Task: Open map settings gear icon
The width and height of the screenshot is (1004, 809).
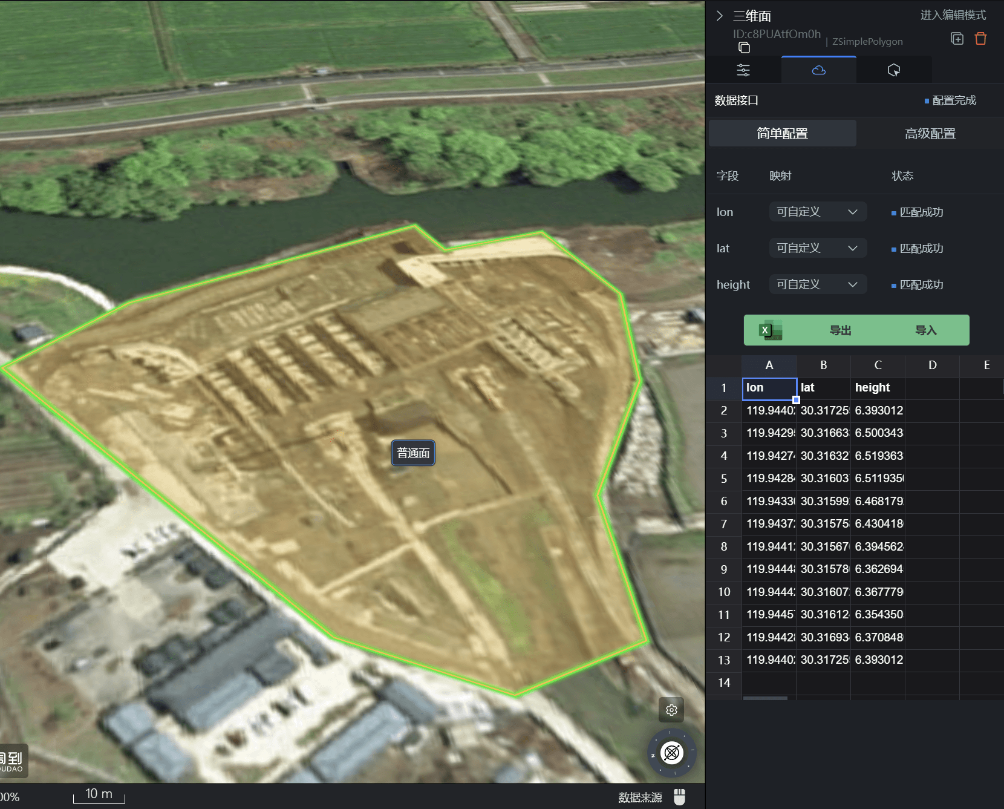Action: (671, 710)
